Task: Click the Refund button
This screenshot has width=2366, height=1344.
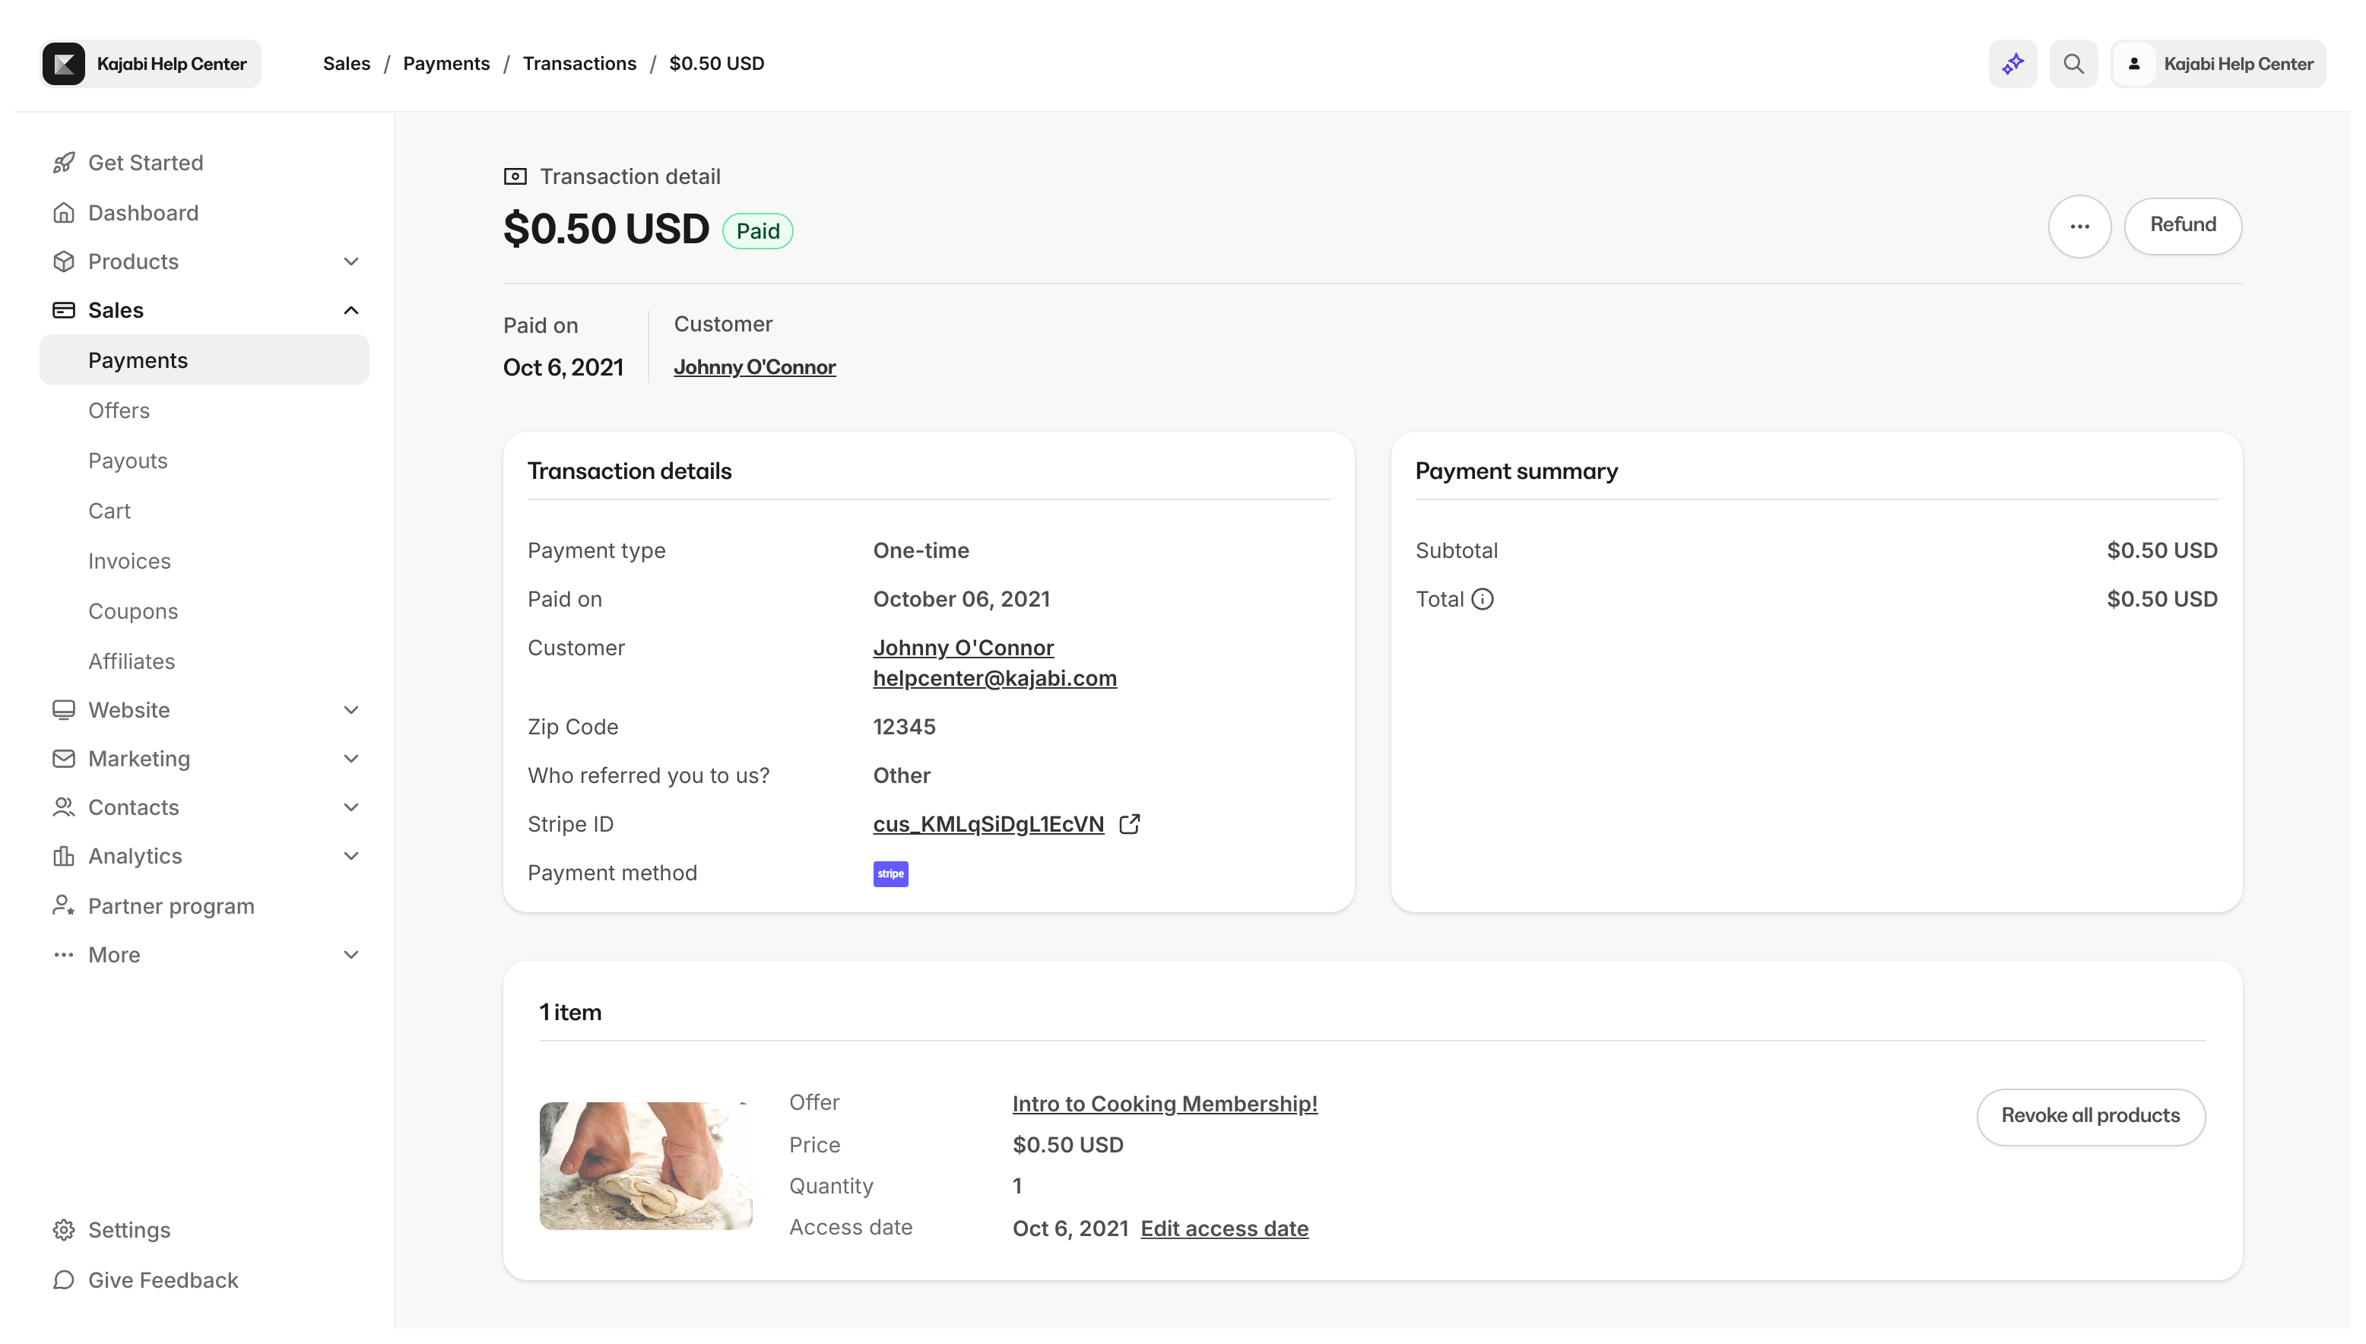Action: [x=2184, y=225]
